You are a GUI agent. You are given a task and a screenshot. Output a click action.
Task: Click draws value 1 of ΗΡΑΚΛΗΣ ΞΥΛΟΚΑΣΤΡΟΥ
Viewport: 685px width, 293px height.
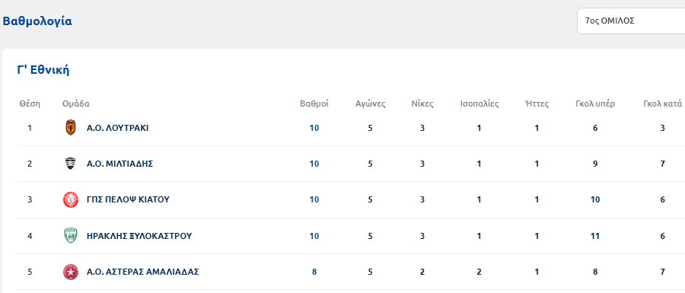coord(479,236)
